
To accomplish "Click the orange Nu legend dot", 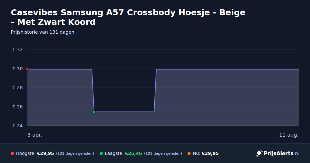I will coord(189,153).
